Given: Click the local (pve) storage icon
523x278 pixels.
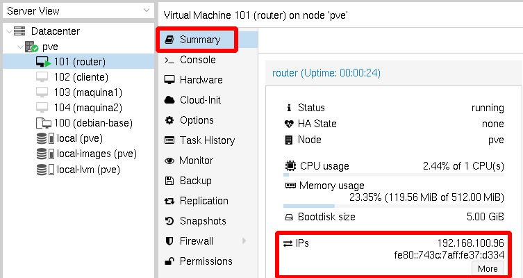Looking at the screenshot, I should coord(43,138).
